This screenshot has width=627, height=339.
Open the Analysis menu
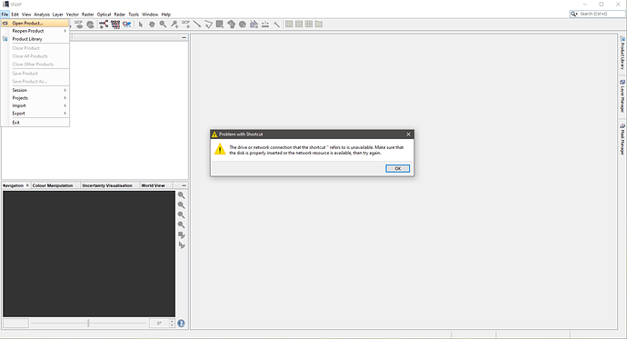coord(42,15)
